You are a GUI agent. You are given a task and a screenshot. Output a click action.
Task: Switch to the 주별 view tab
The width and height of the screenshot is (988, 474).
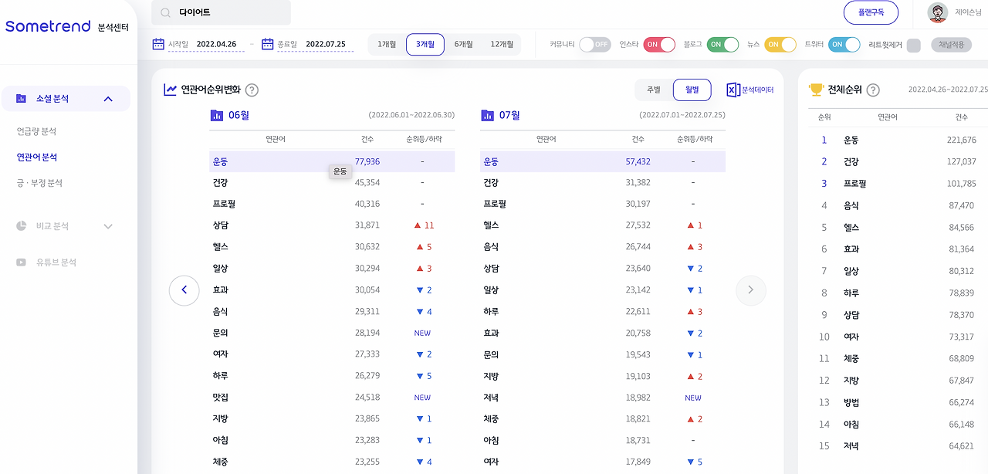click(x=654, y=90)
